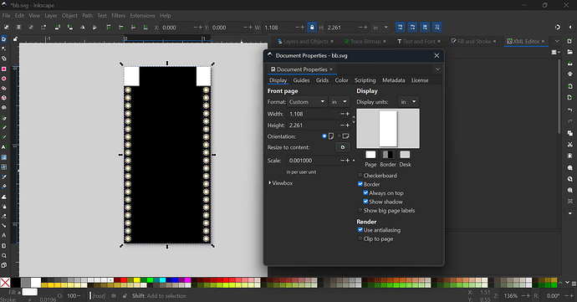Open the Extensions menu
577x302 pixels.
tap(142, 15)
